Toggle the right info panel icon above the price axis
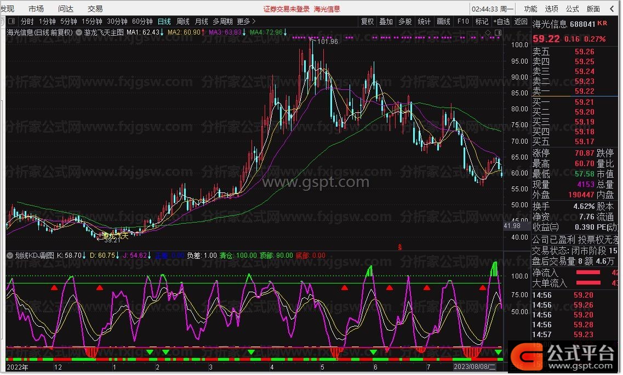The image size is (623, 375). [498, 32]
